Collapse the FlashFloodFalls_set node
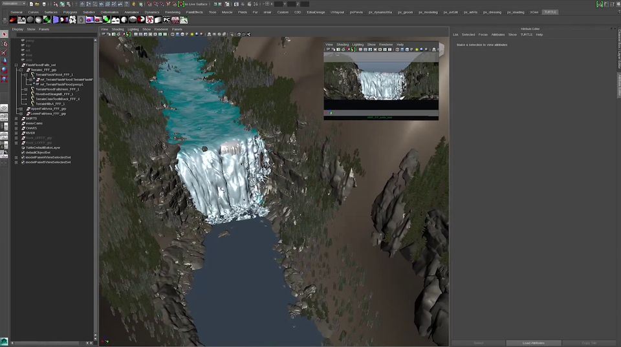The width and height of the screenshot is (621, 347). (x=17, y=65)
